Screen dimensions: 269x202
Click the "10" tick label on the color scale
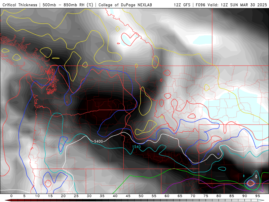tap(37, 196)
